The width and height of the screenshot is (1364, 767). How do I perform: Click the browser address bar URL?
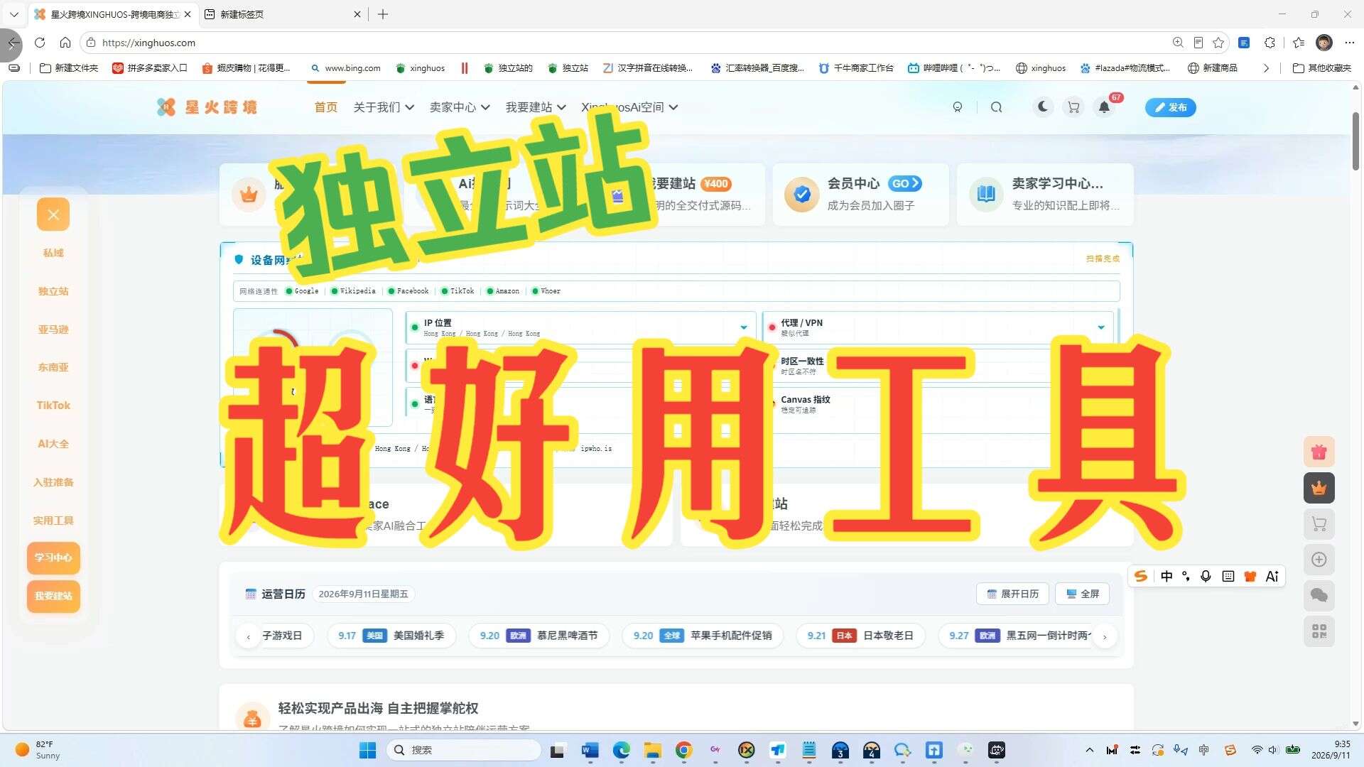[x=148, y=43]
